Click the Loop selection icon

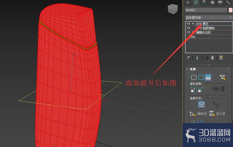tap(216, 89)
